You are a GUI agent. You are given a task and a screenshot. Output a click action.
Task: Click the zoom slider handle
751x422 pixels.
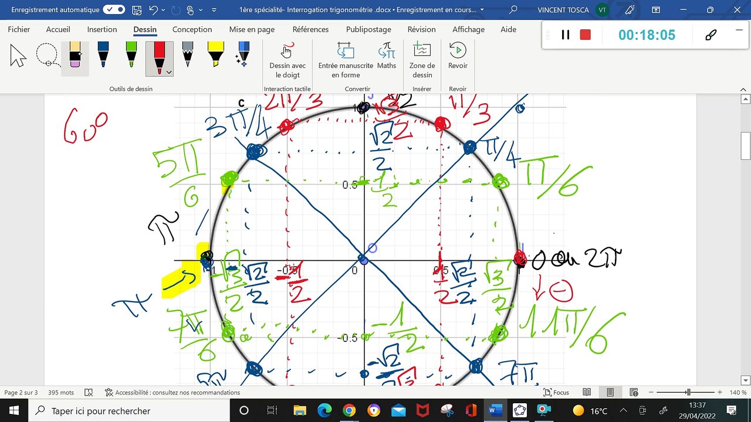(688, 393)
